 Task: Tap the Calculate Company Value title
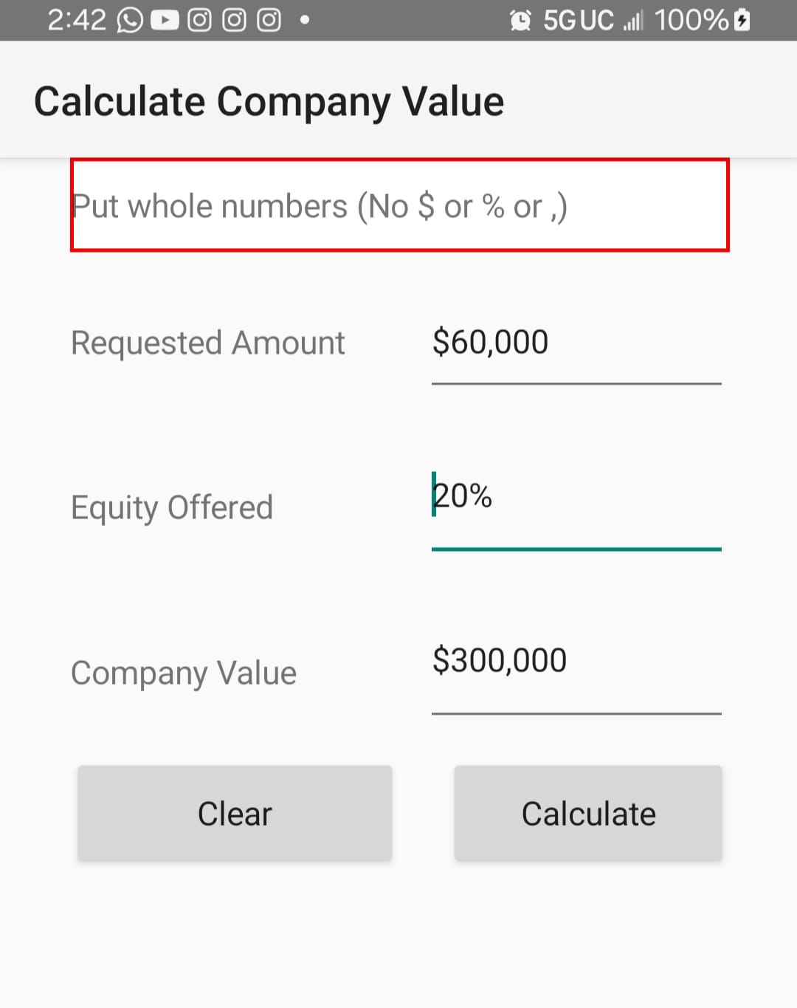(x=269, y=101)
